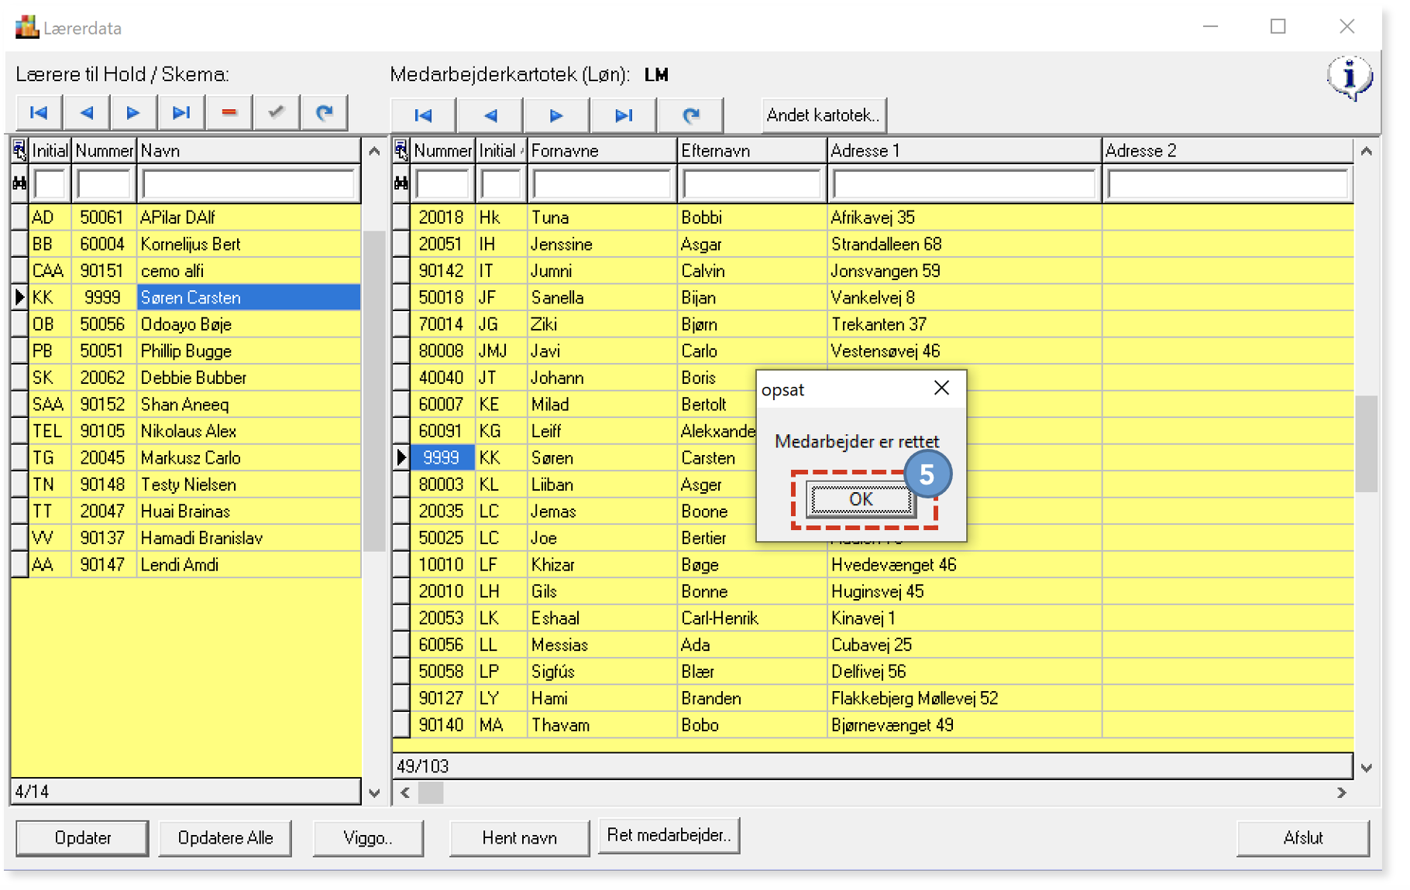The width and height of the screenshot is (1410, 890).
Task: Go to previous record in Medarbejderkartotek navigator
Action: [x=490, y=115]
